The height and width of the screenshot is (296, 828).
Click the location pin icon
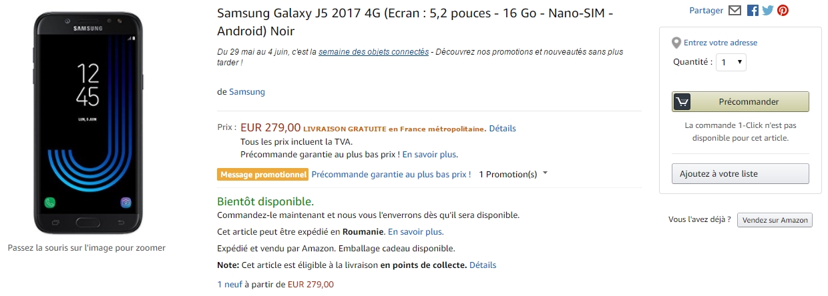tap(676, 43)
